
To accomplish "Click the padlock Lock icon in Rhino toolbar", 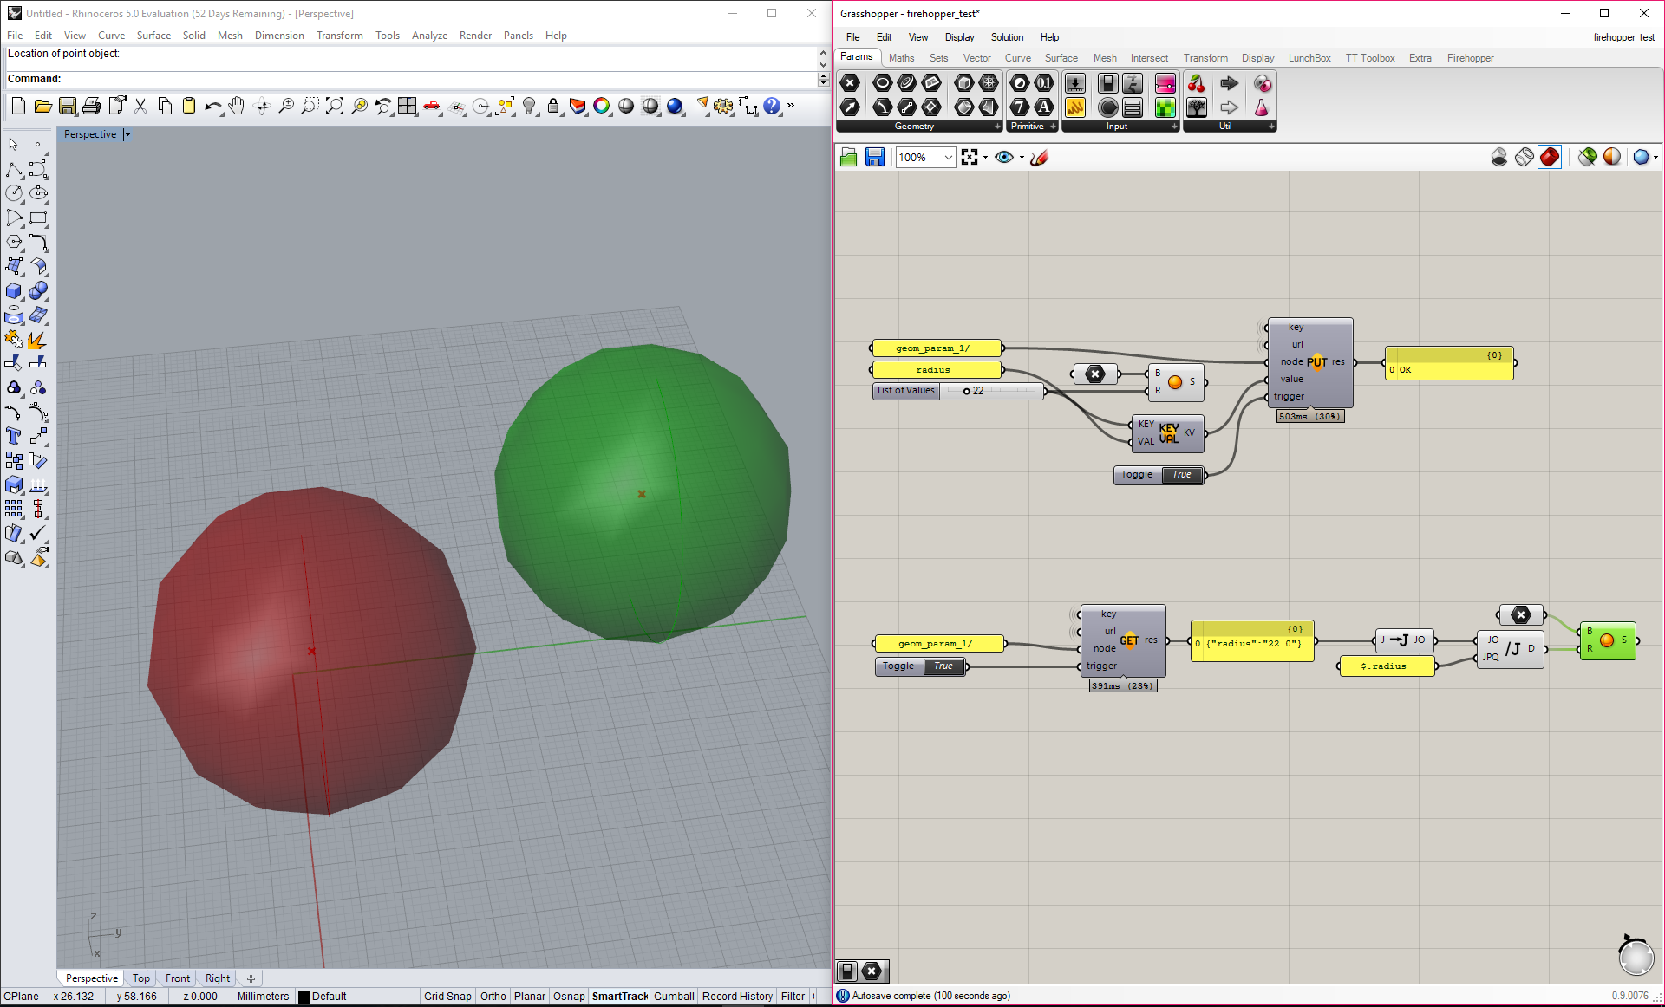I will pyautogui.click(x=553, y=107).
